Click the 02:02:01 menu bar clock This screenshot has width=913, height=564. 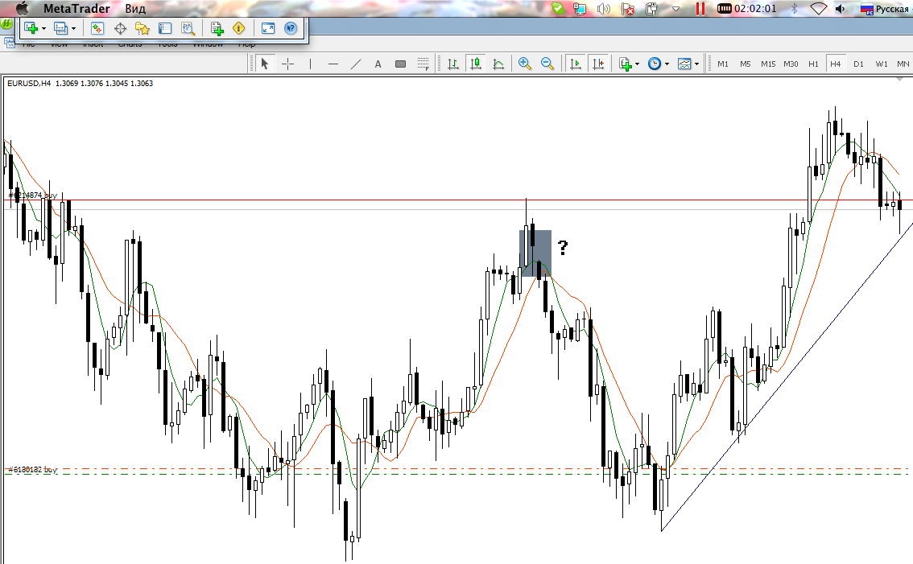755,9
